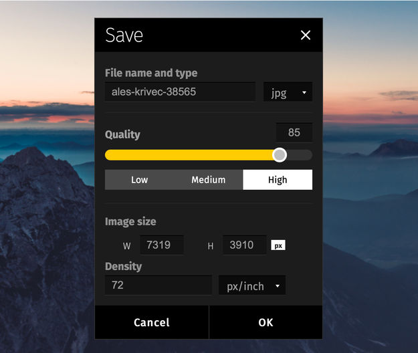Viewport: 418px width, 353px height.
Task: Click the 'Image size' heading
Action: point(130,222)
